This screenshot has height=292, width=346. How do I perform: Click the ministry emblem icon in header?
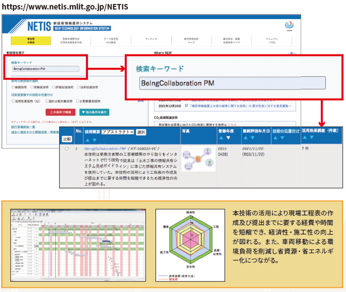[289, 26]
